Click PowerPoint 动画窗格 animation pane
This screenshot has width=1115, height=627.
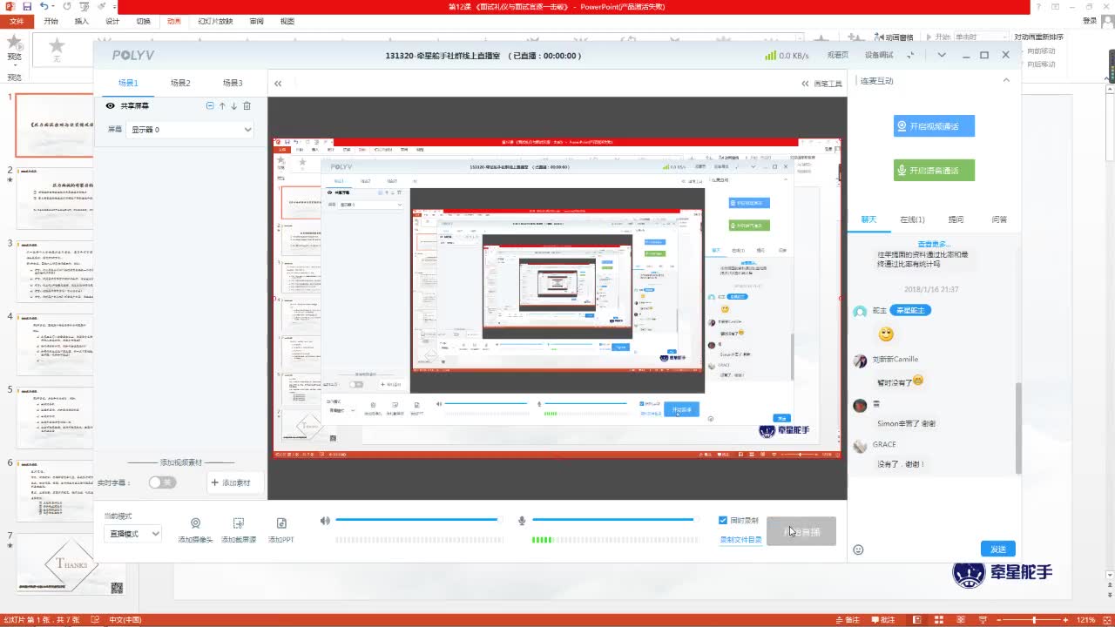click(894, 37)
